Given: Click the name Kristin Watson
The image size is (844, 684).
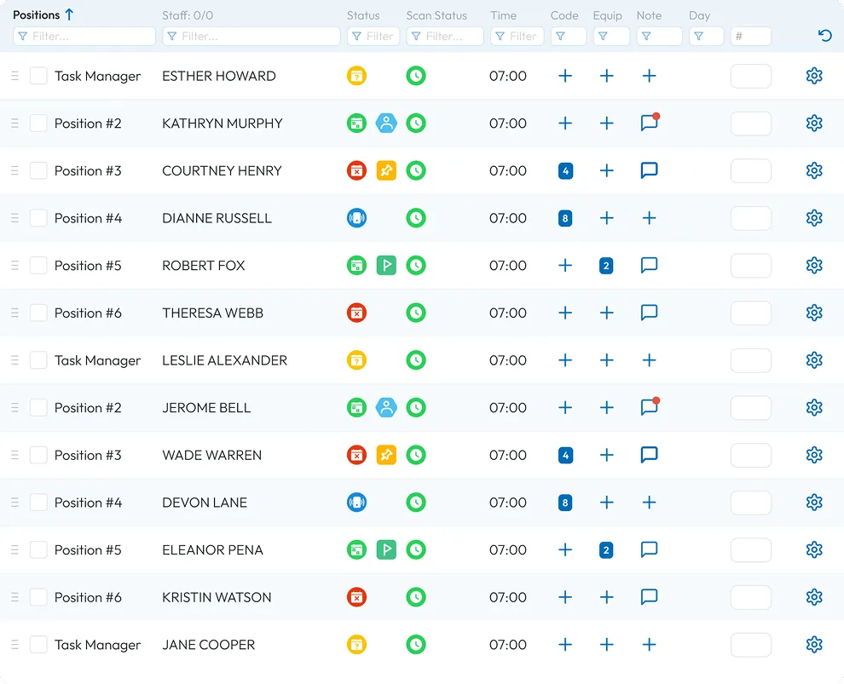Looking at the screenshot, I should 217,597.
